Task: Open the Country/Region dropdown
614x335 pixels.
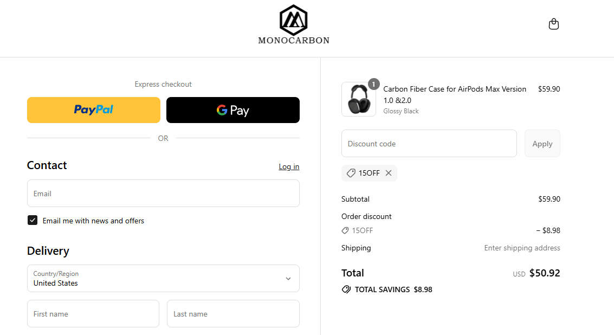Action: point(163,279)
